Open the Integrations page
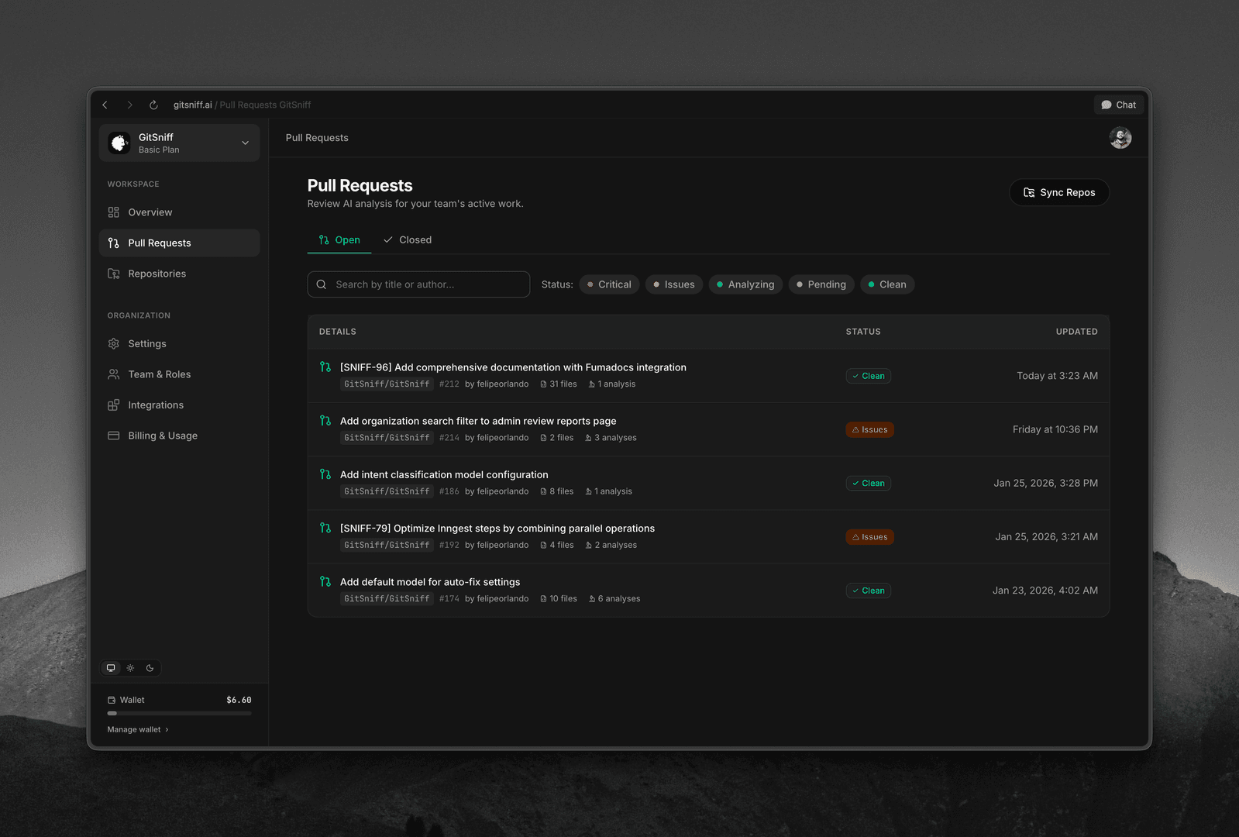The width and height of the screenshot is (1239, 837). pos(179,405)
